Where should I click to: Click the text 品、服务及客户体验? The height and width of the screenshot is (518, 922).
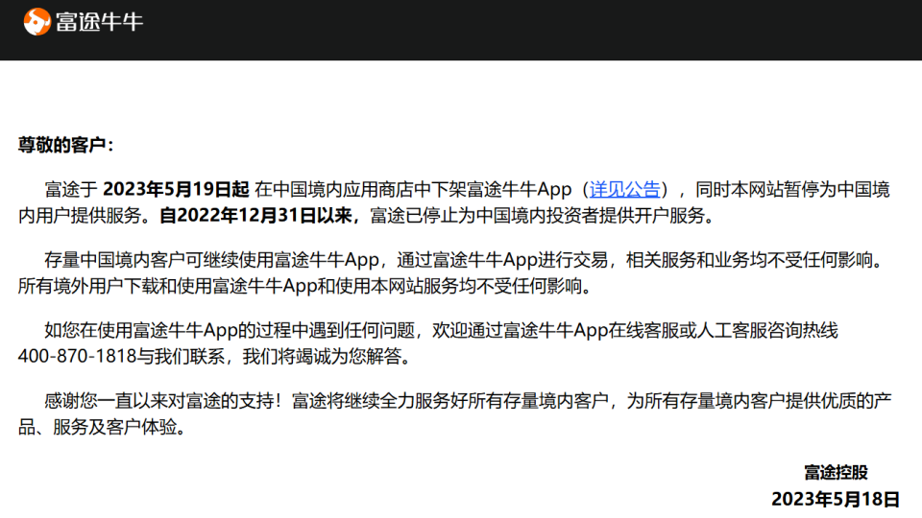pos(103,427)
